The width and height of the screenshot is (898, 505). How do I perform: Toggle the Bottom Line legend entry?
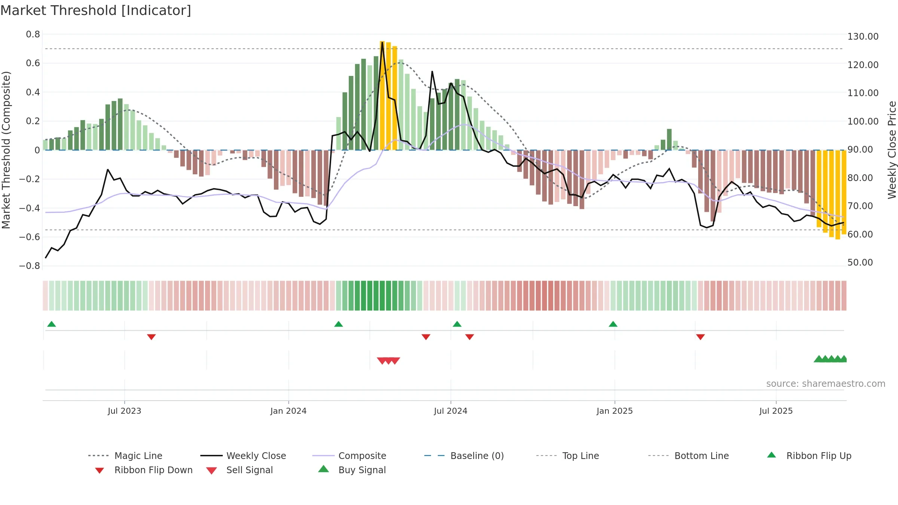click(688, 456)
